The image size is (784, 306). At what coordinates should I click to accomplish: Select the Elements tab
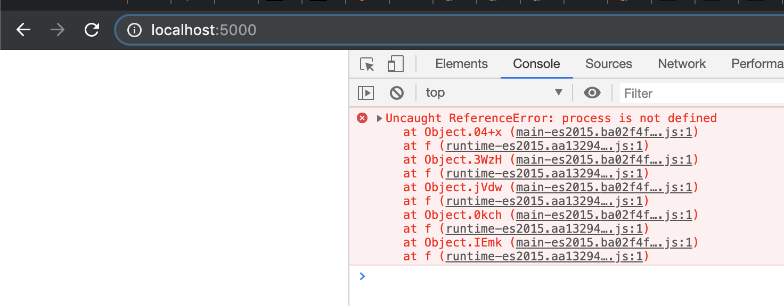click(461, 64)
